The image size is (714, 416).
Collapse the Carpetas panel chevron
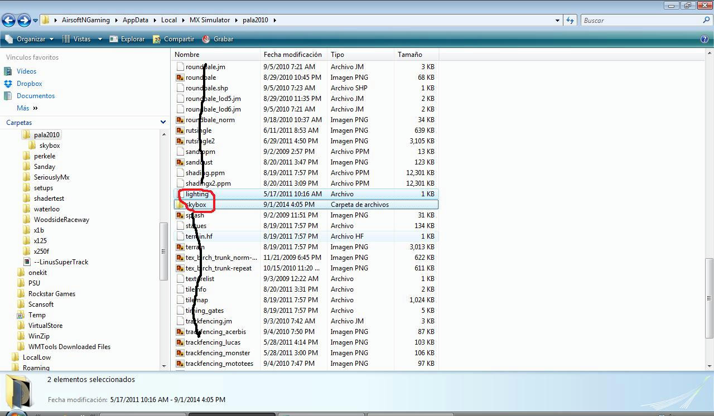(x=163, y=122)
